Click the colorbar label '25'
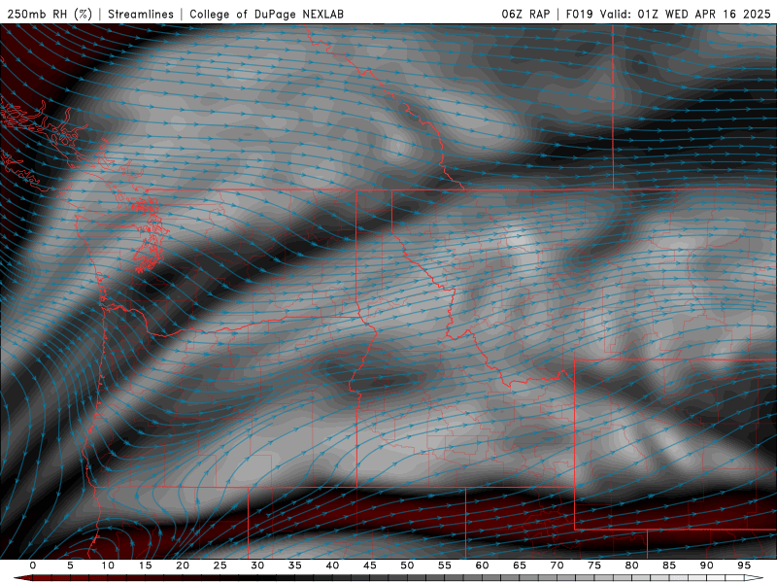Image resolution: width=777 pixels, height=583 pixels. pyautogui.click(x=220, y=566)
